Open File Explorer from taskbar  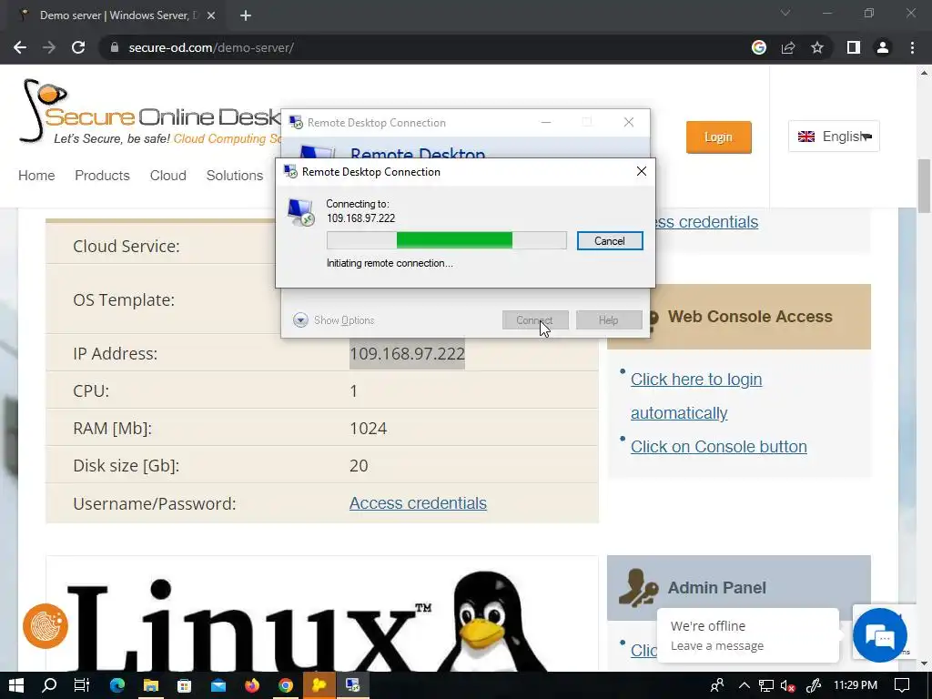click(x=150, y=685)
